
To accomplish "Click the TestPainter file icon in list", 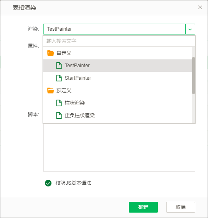I will (x=59, y=66).
